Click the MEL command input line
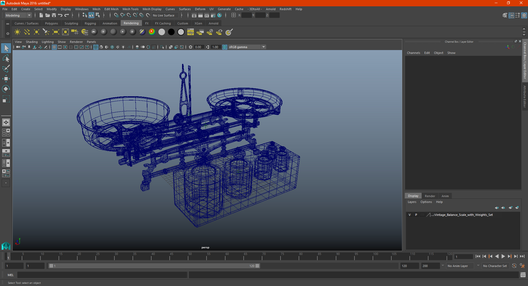Screen dimensions: 528x286 click(x=102, y=275)
